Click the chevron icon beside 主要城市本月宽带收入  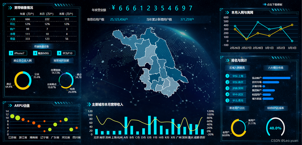click(89, 104)
